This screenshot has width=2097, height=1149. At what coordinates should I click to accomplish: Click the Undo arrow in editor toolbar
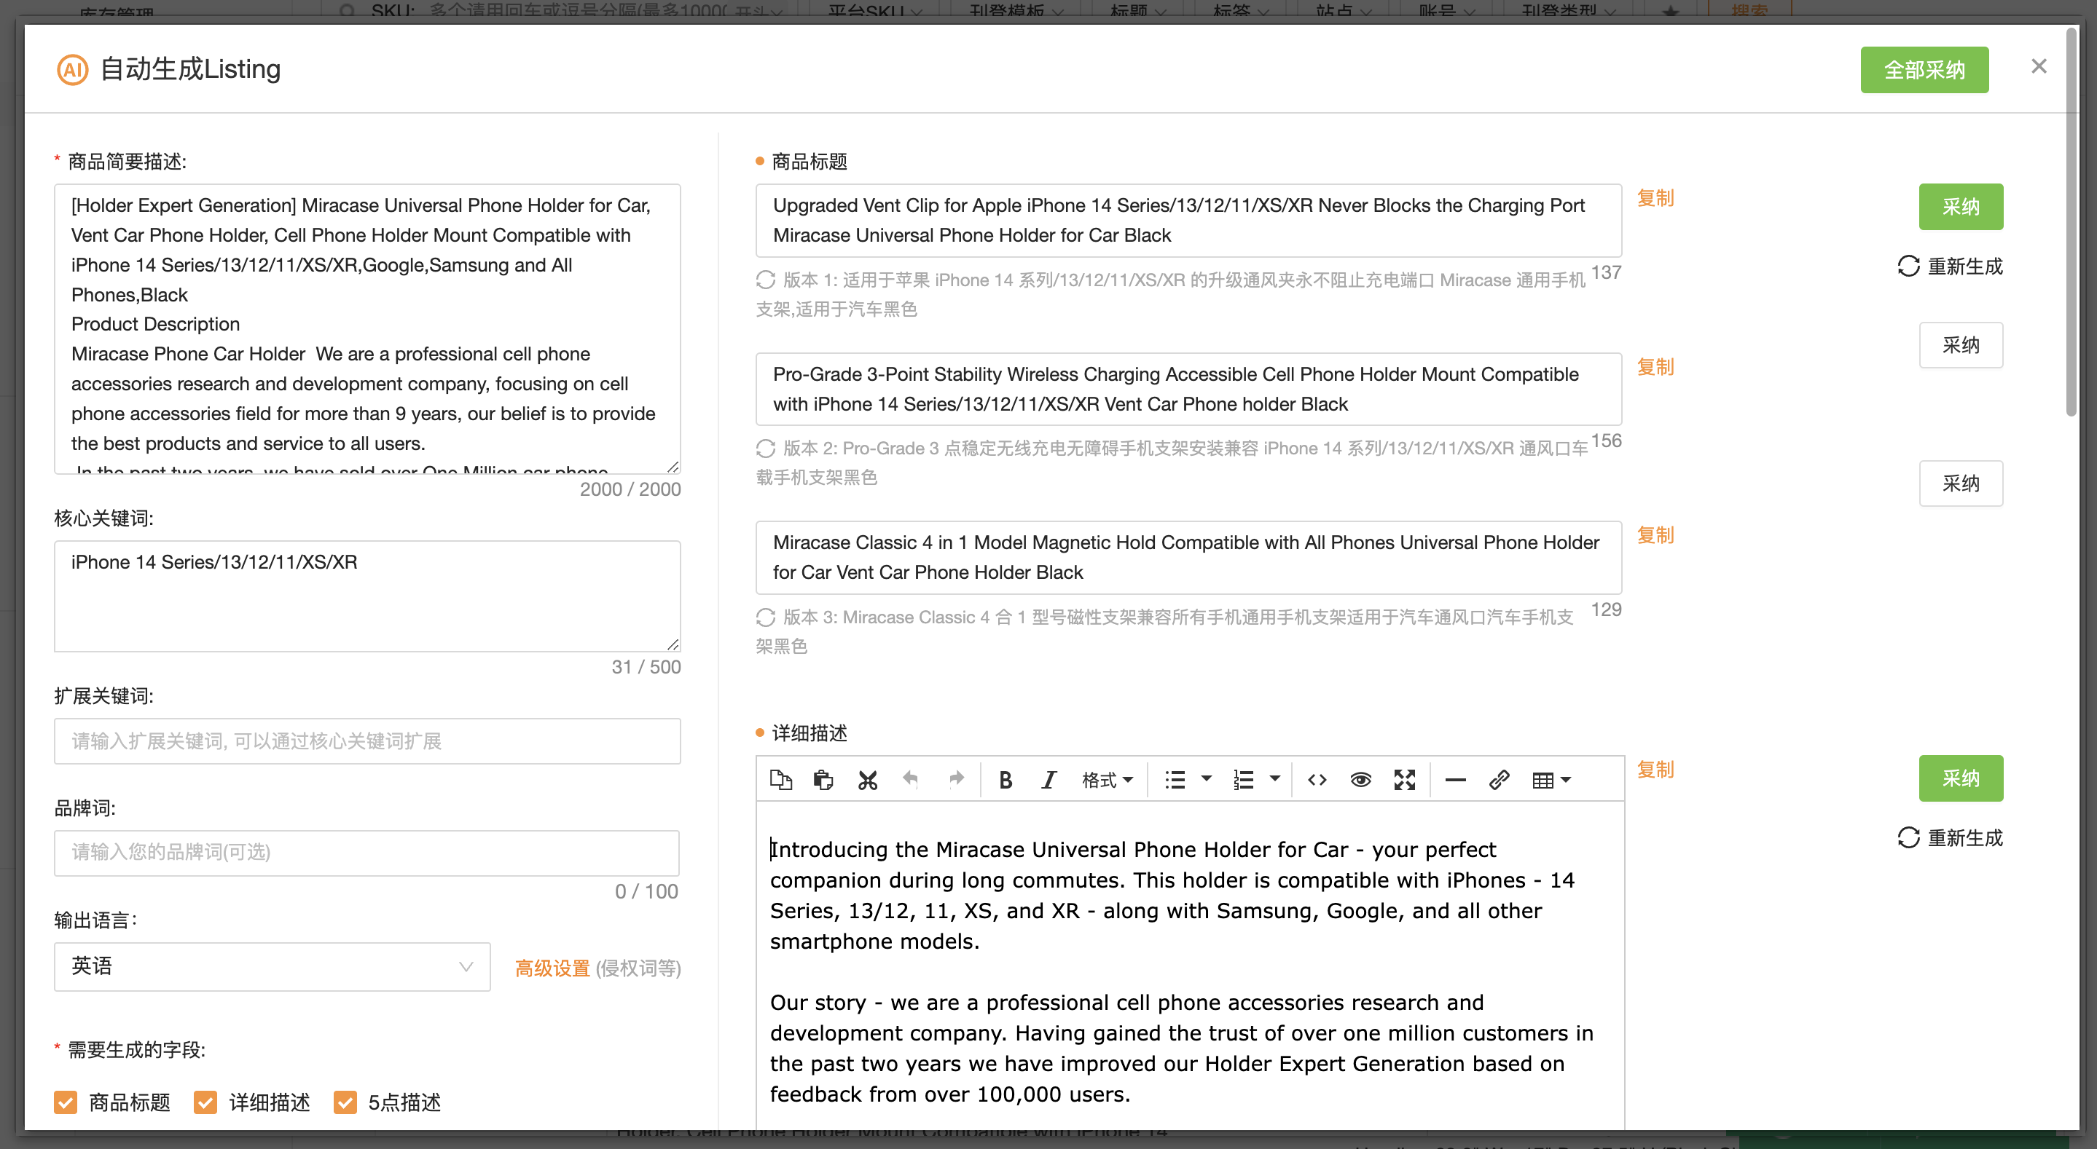[911, 780]
